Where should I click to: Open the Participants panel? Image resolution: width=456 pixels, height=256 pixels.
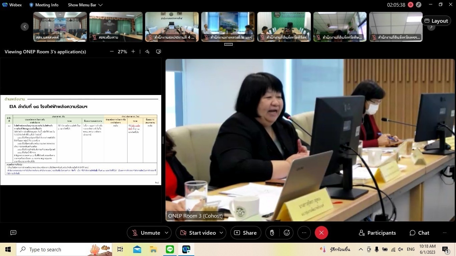click(377, 233)
